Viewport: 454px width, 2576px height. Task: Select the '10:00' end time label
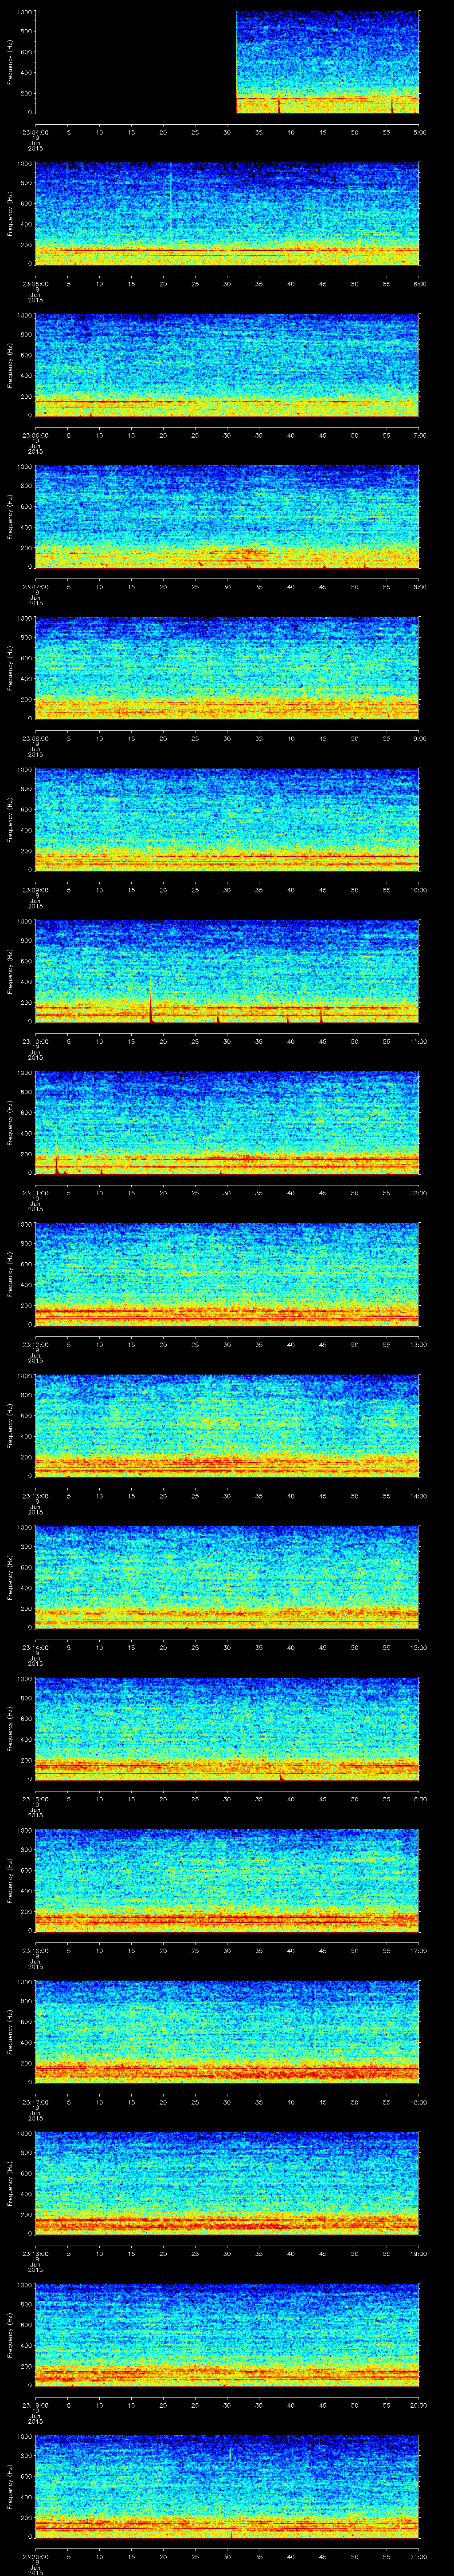[419, 890]
